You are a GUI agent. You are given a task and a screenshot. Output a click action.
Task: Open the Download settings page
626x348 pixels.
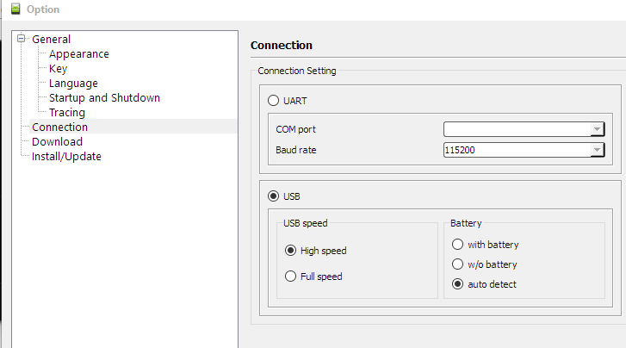click(57, 141)
